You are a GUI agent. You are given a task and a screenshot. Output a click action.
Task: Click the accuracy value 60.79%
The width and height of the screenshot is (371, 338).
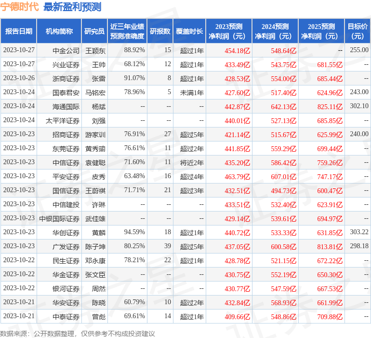pos(134,302)
